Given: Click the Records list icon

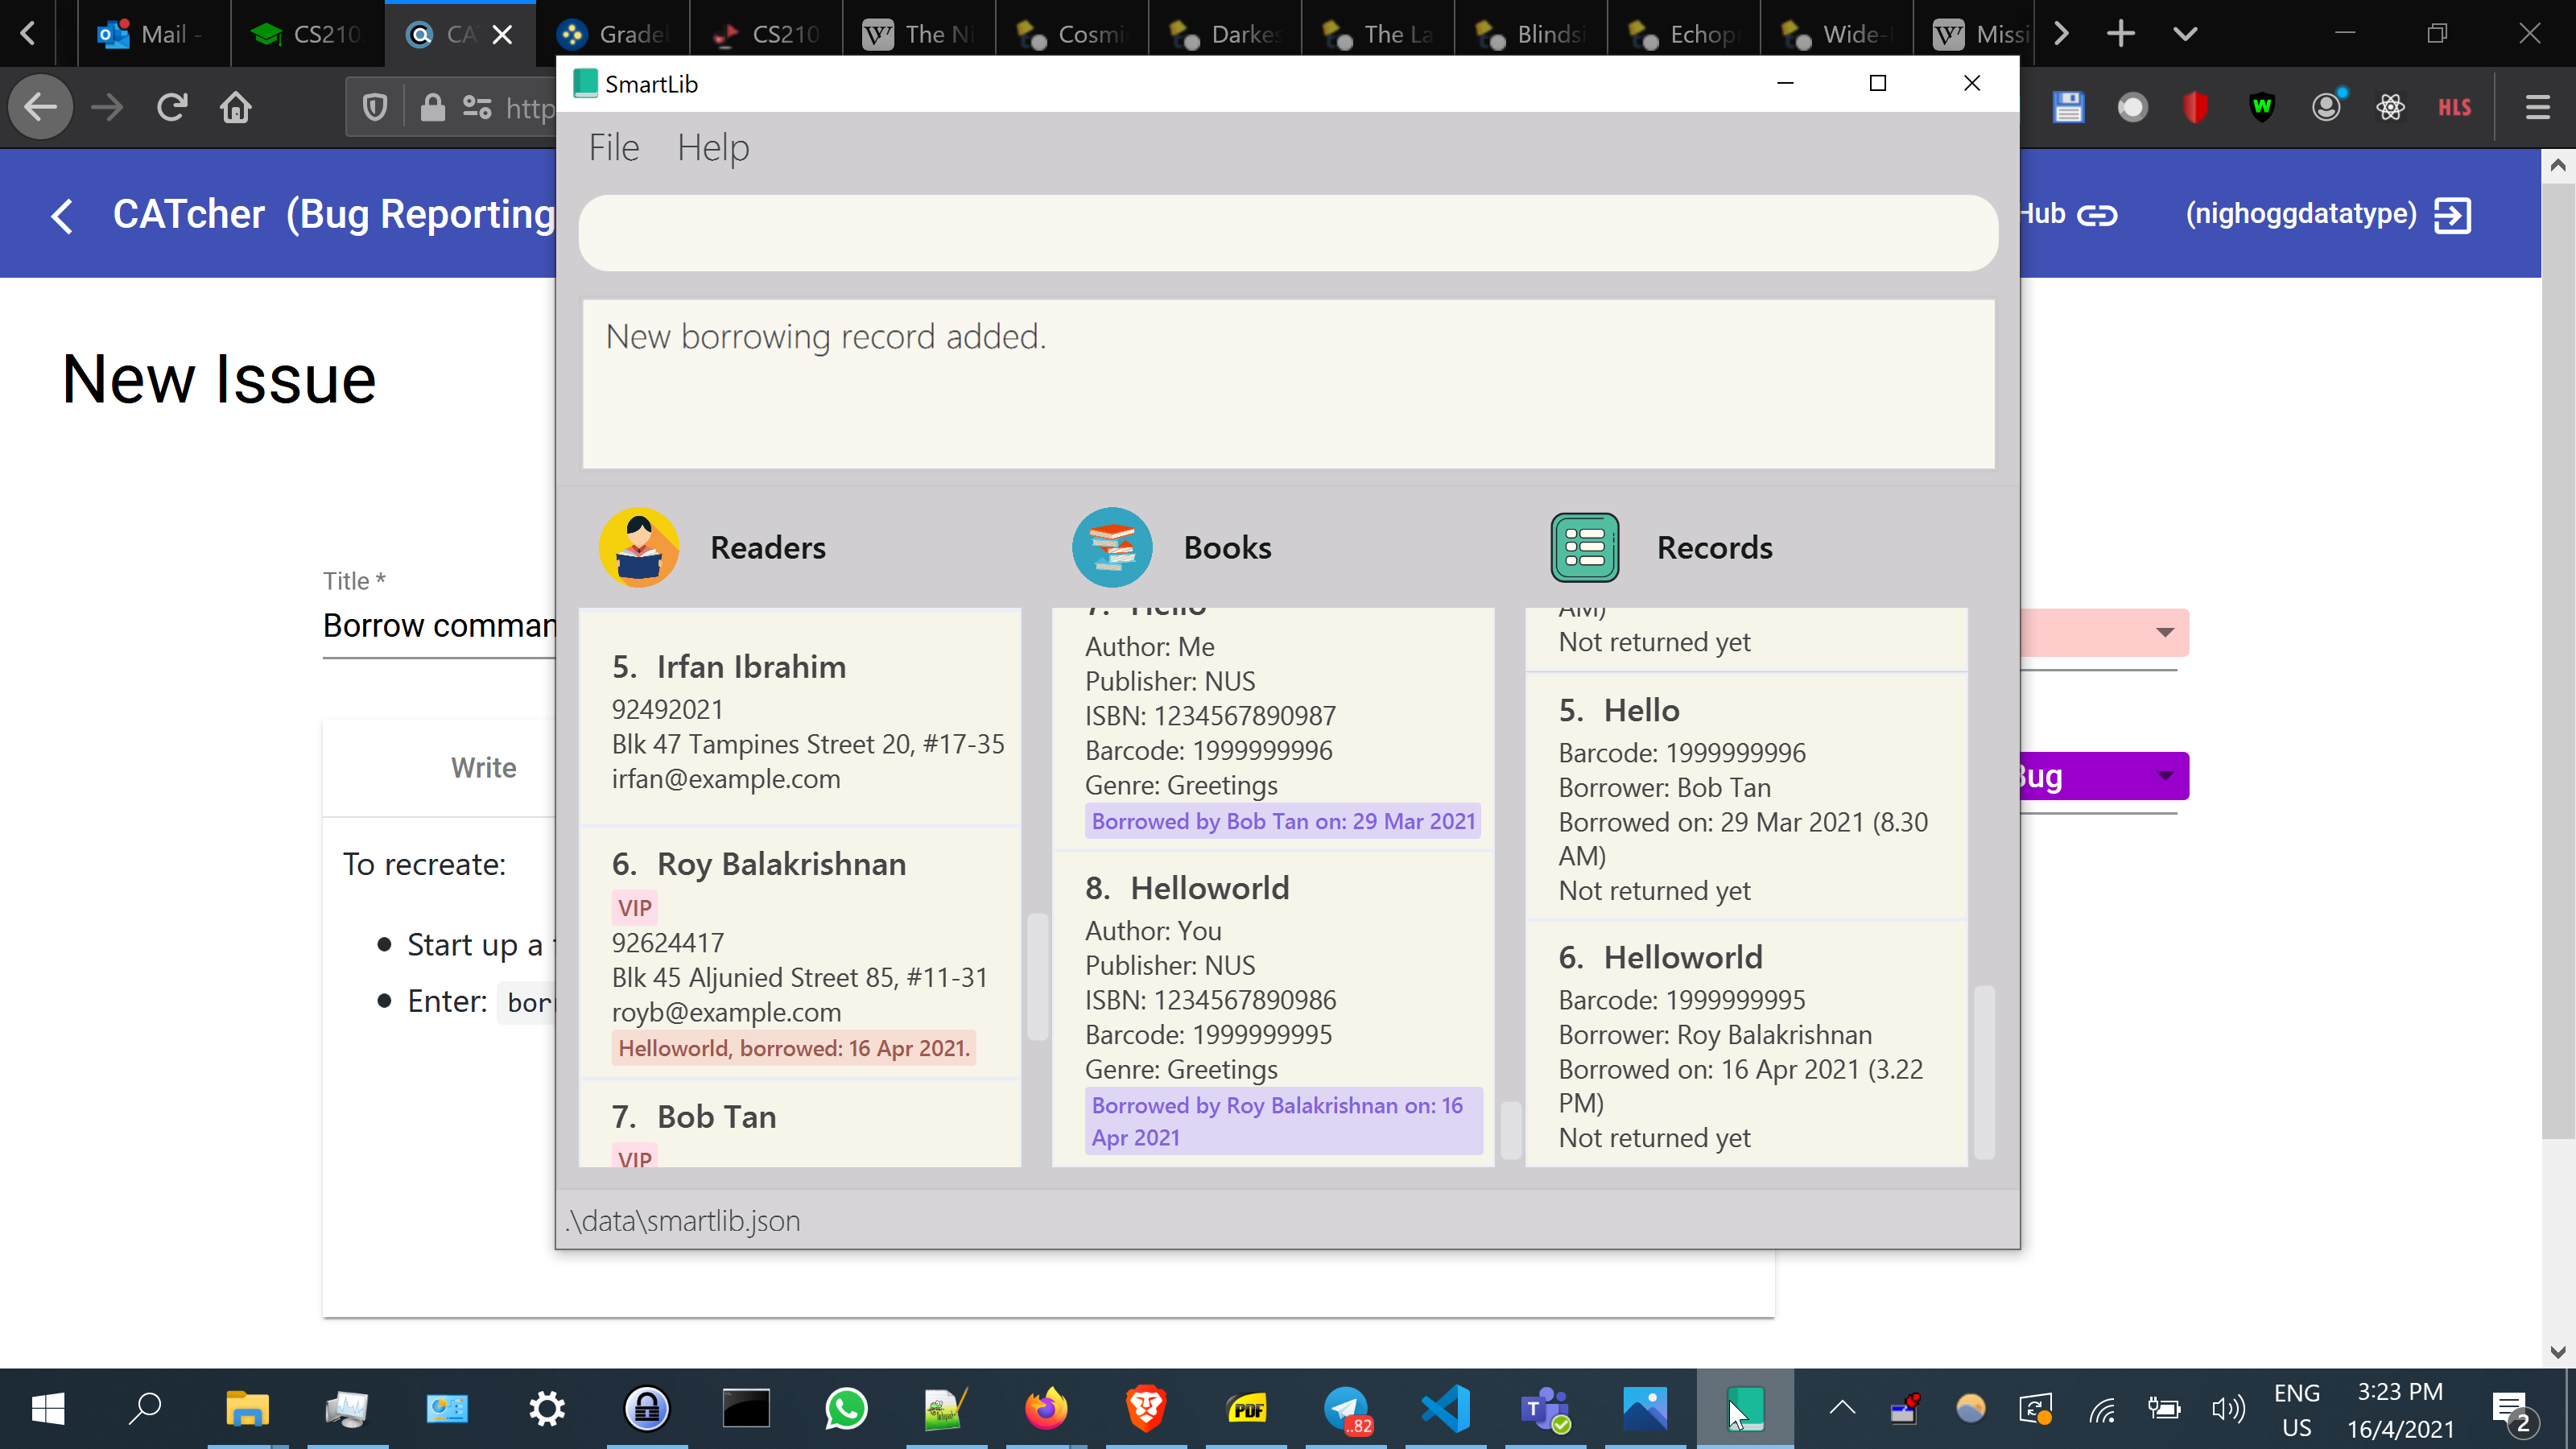Looking at the screenshot, I should 1584,547.
